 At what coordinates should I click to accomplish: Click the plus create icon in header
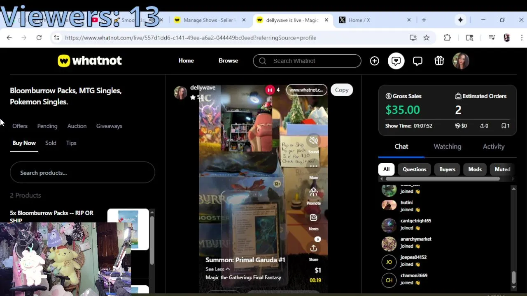coord(374,61)
